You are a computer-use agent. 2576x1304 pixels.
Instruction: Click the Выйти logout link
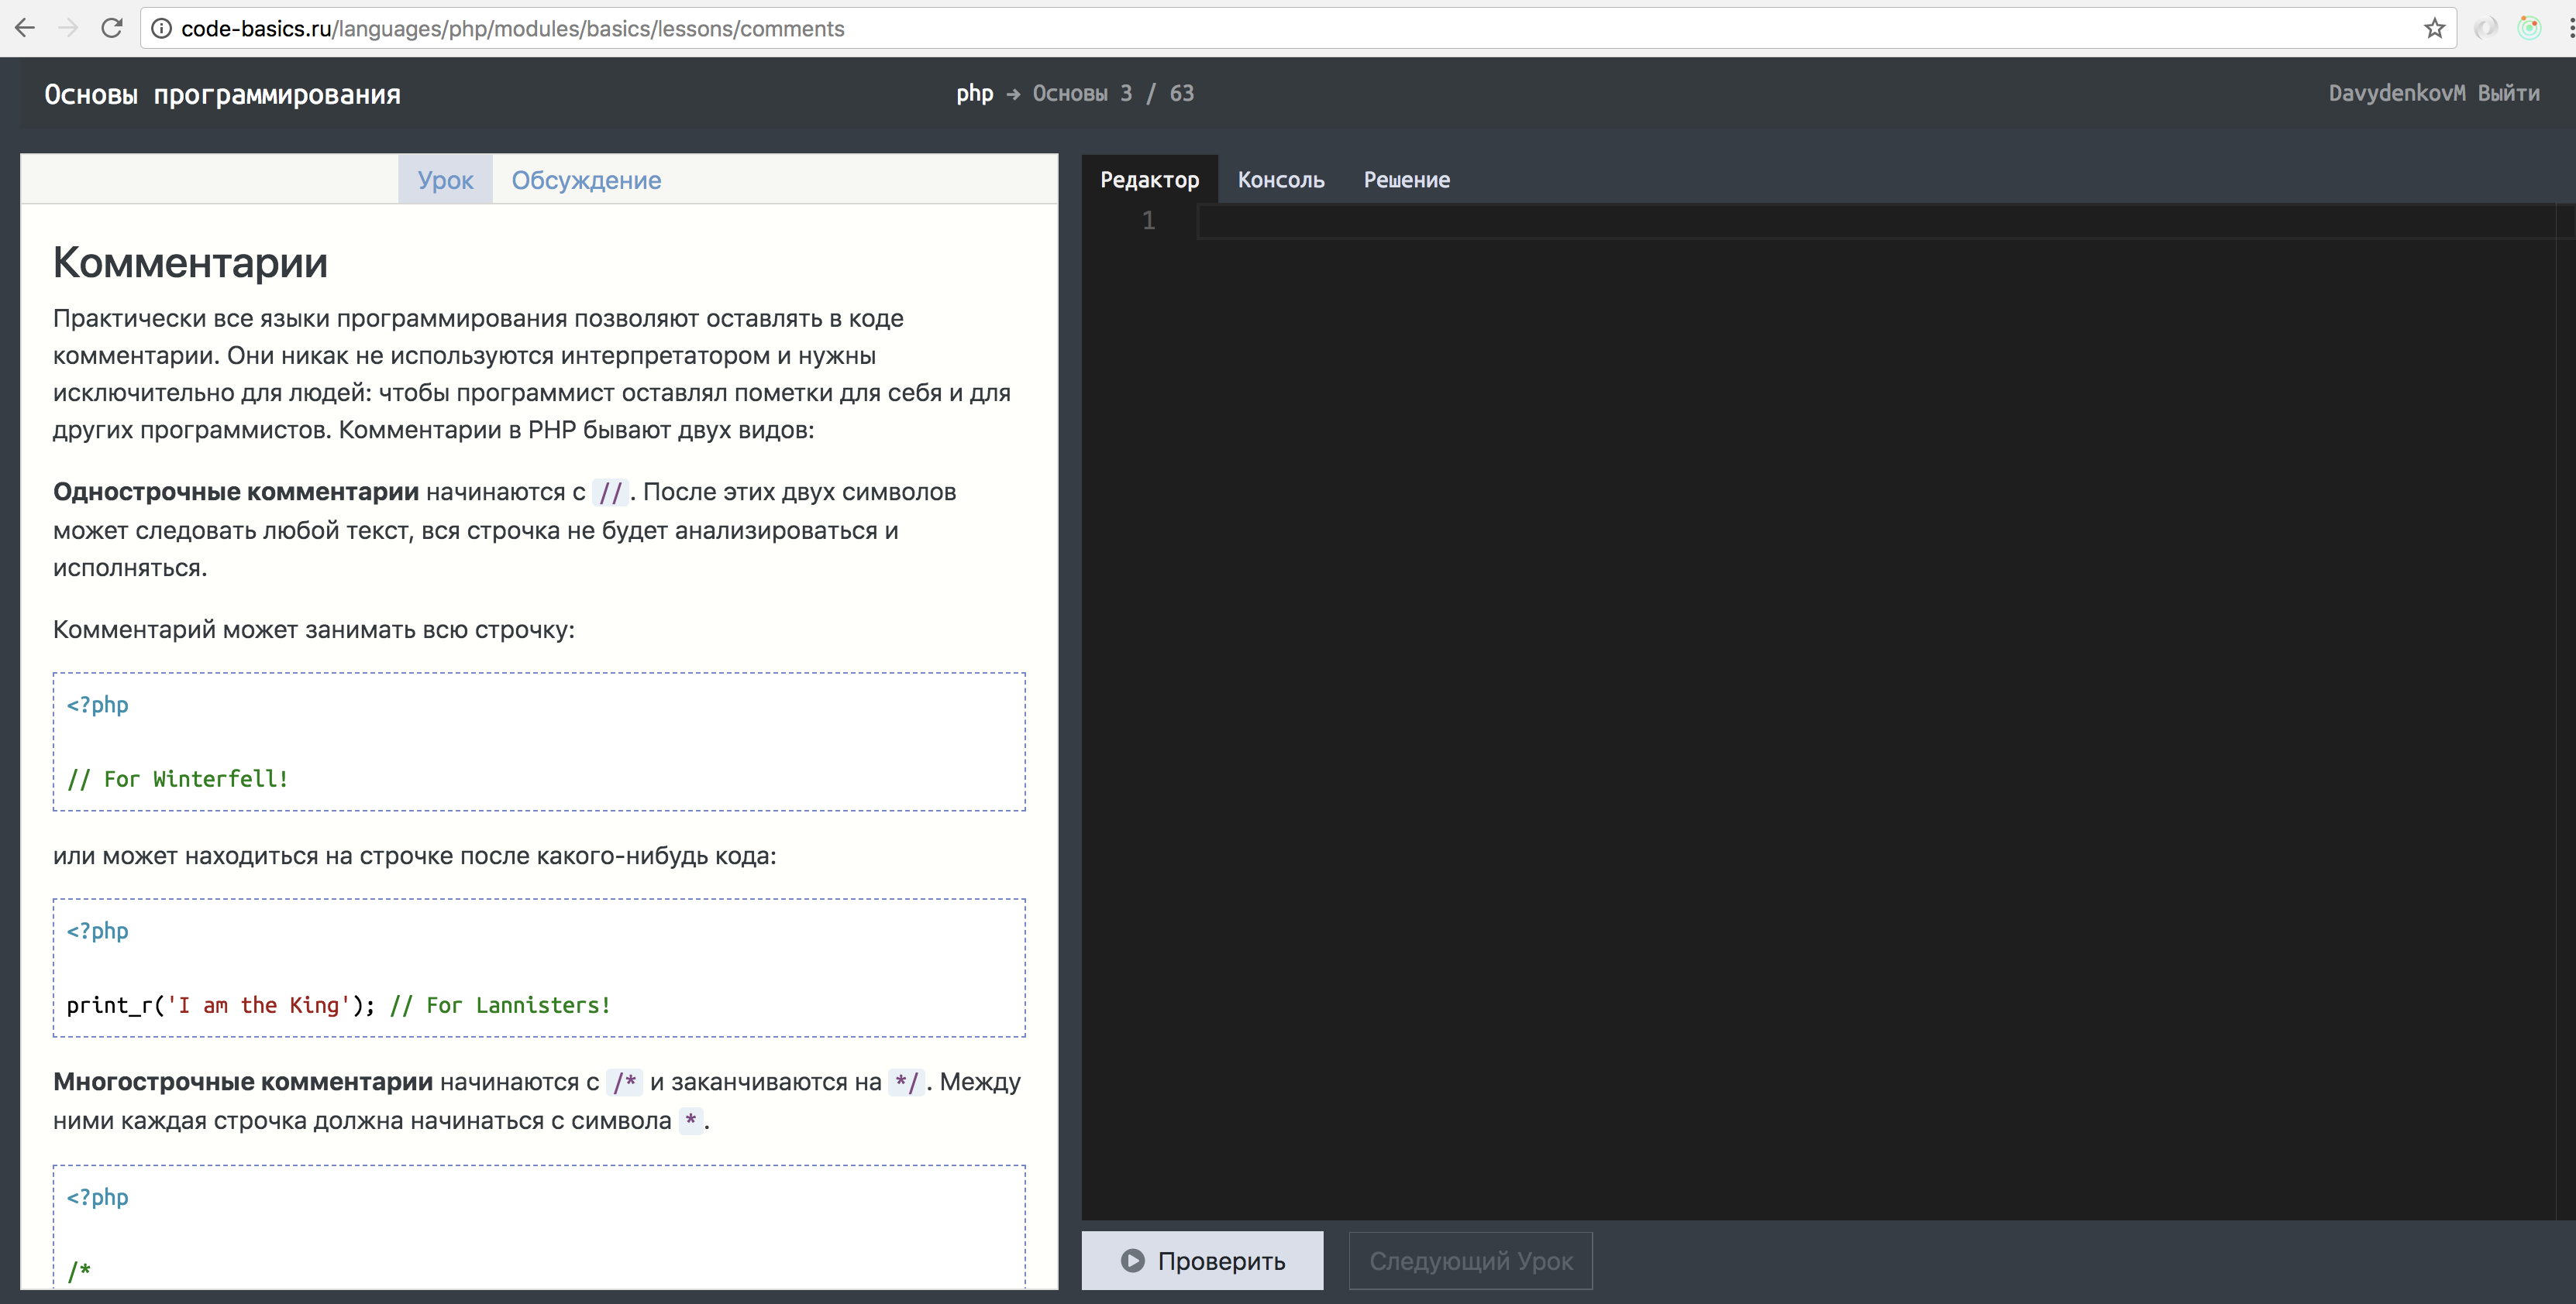click(2508, 93)
